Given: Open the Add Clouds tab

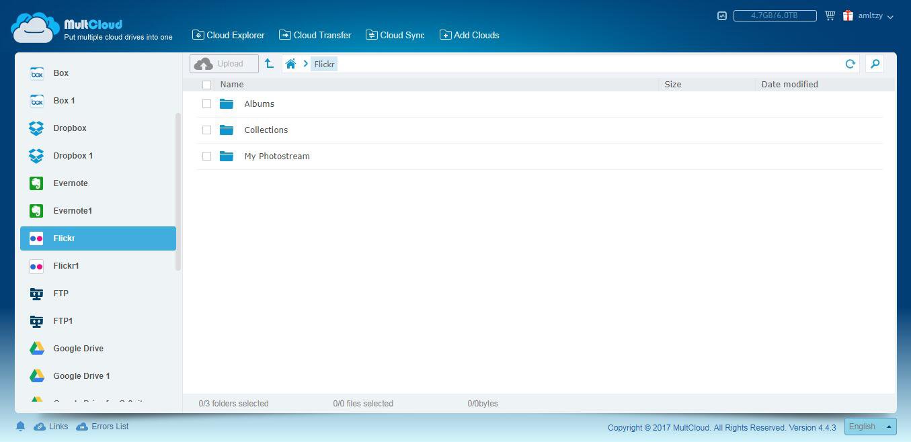Looking at the screenshot, I should click(x=469, y=35).
